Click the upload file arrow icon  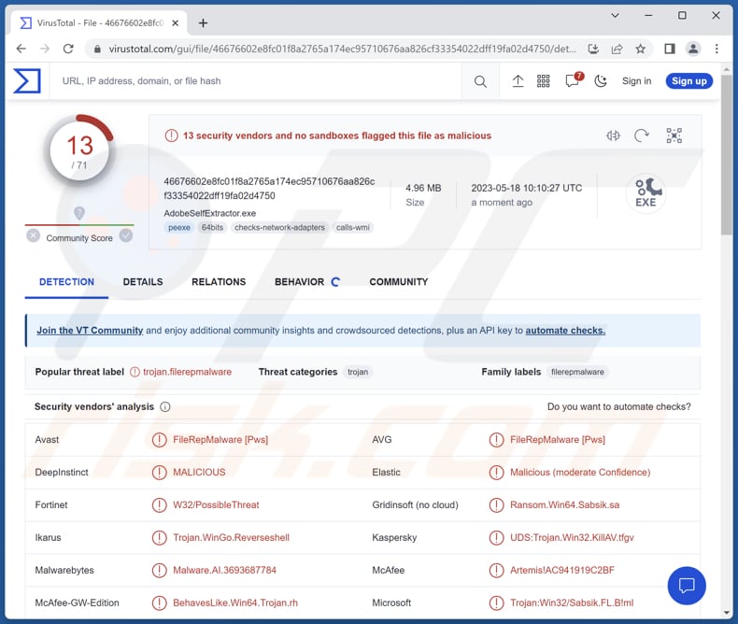coord(518,81)
